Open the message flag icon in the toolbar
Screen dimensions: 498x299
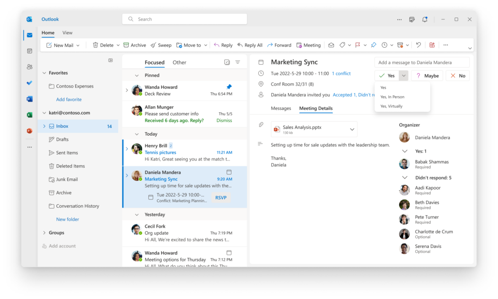(x=358, y=45)
